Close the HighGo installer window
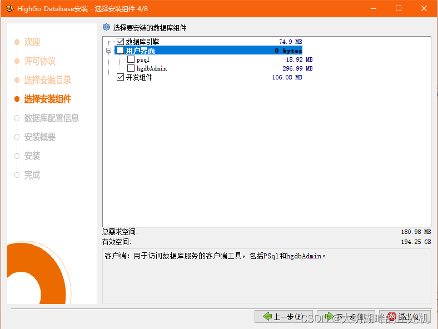 pos(424,9)
